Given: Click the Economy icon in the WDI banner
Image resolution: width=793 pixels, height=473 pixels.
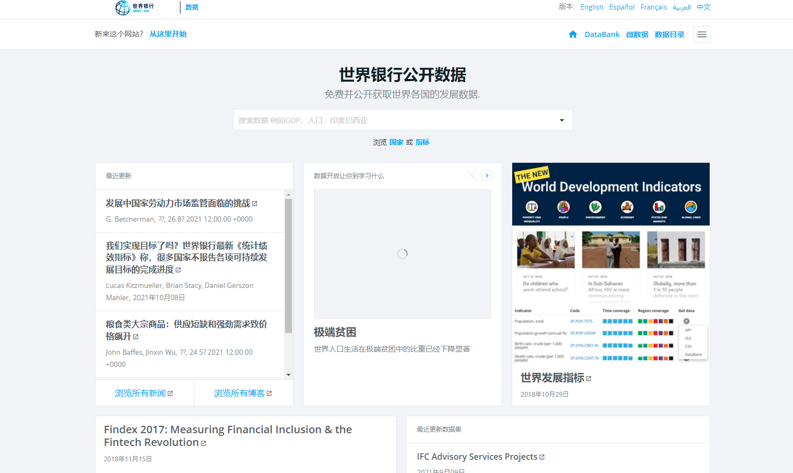Looking at the screenshot, I should pyautogui.click(x=627, y=207).
